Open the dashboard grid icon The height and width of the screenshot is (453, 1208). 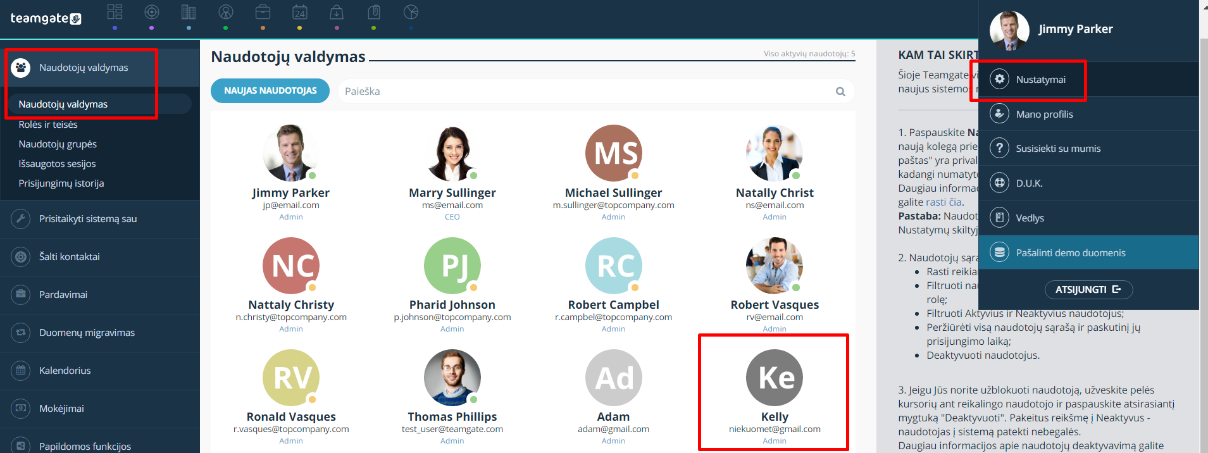click(115, 12)
